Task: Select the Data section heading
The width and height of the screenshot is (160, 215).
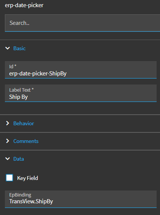Action: 18,159
